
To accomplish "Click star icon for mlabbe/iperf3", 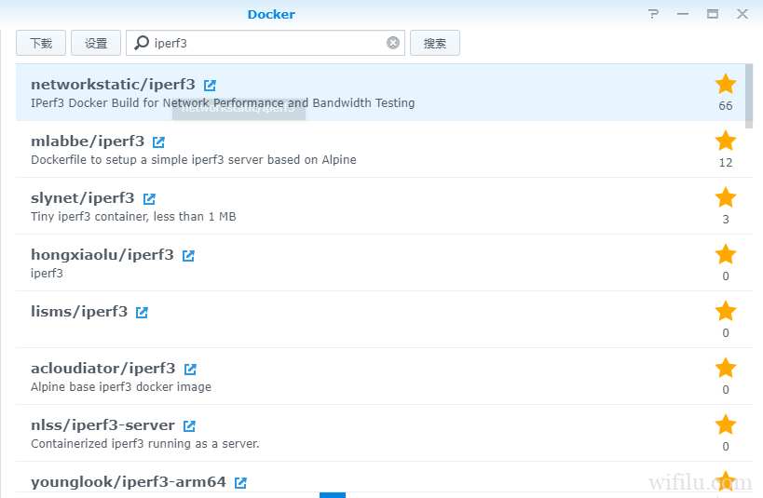I will (x=726, y=141).
